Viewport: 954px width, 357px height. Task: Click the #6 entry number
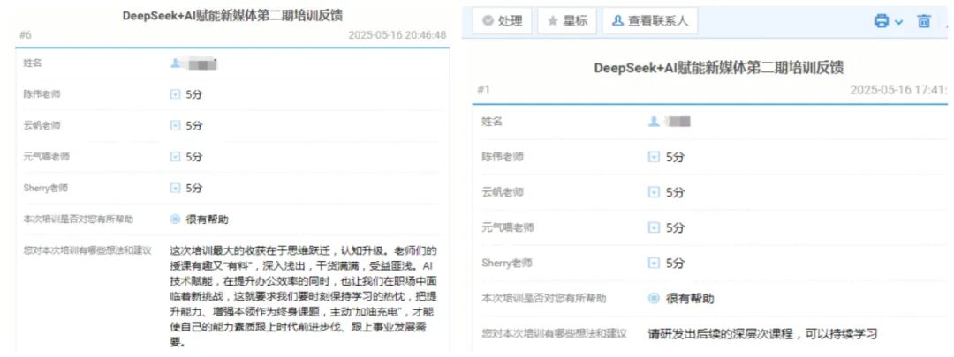[25, 35]
